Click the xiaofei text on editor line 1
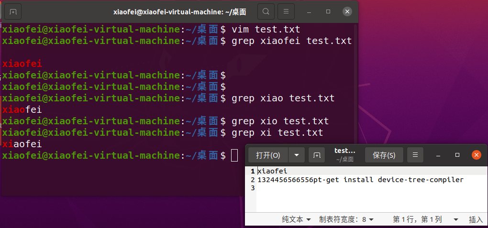This screenshot has height=228, width=488. (x=272, y=171)
